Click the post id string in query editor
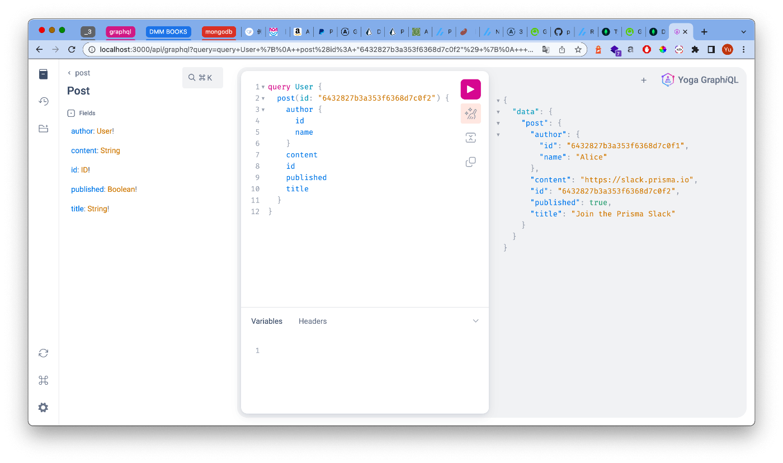783x463 pixels. [377, 98]
